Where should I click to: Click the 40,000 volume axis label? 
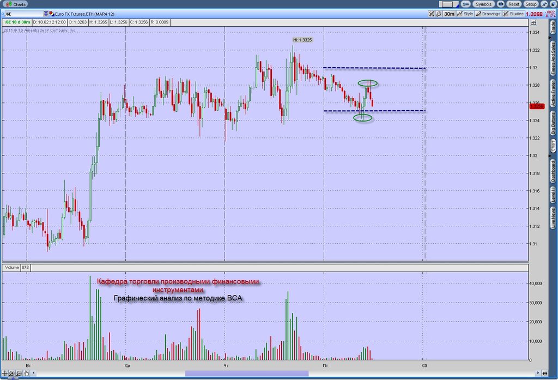(x=536, y=284)
